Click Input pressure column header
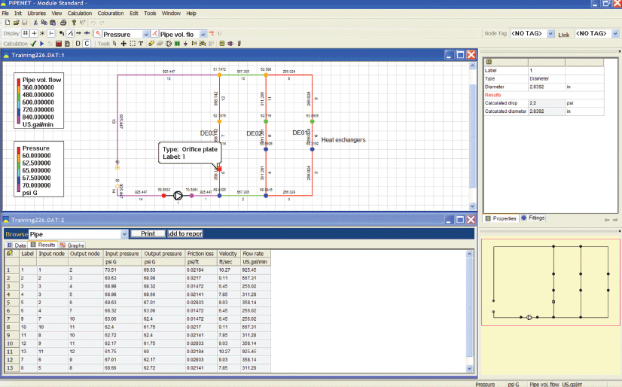The height and width of the screenshot is (387, 622). (x=122, y=254)
